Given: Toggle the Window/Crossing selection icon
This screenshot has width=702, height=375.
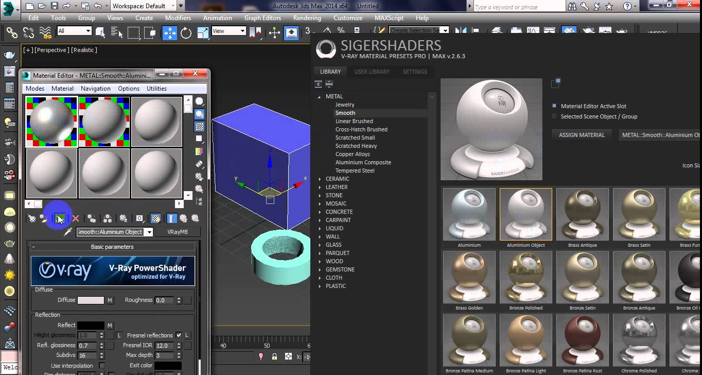Looking at the screenshot, I should tap(150, 32).
